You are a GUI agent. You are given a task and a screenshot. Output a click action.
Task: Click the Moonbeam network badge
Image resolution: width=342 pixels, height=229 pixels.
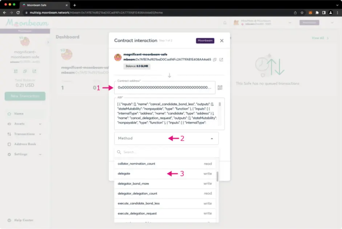click(x=205, y=41)
